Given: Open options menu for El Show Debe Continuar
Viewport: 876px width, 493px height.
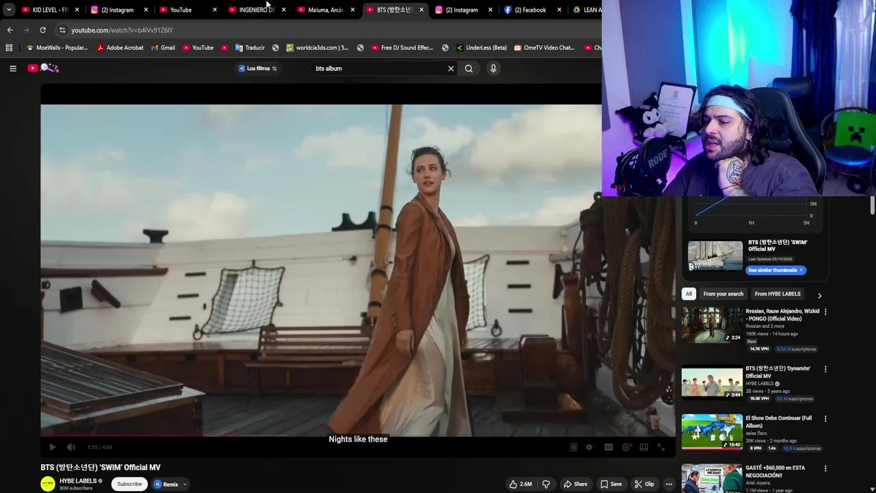Looking at the screenshot, I should coord(825,419).
